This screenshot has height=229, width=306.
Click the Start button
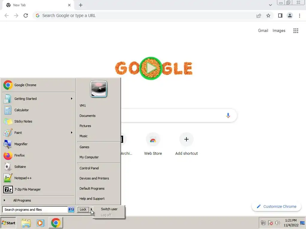8,223
